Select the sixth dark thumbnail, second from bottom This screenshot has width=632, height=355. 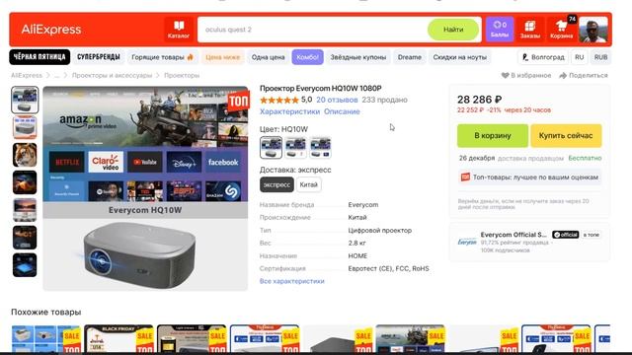tap(25, 237)
